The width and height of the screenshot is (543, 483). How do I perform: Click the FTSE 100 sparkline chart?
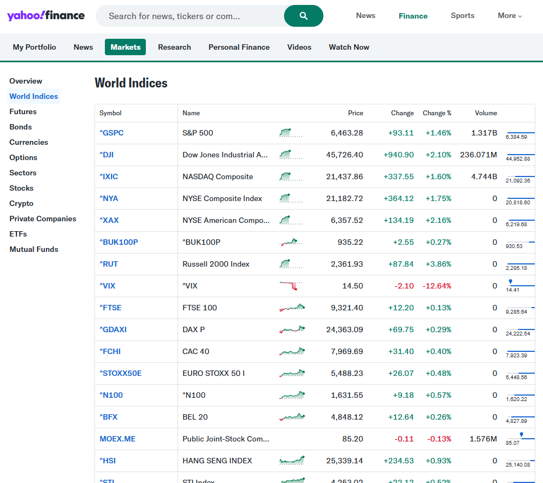(x=292, y=308)
